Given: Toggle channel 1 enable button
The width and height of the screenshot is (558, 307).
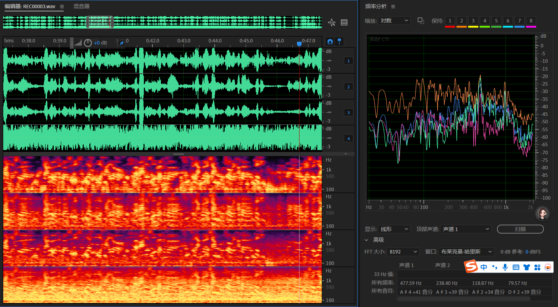Looking at the screenshot, I should coord(349,61).
